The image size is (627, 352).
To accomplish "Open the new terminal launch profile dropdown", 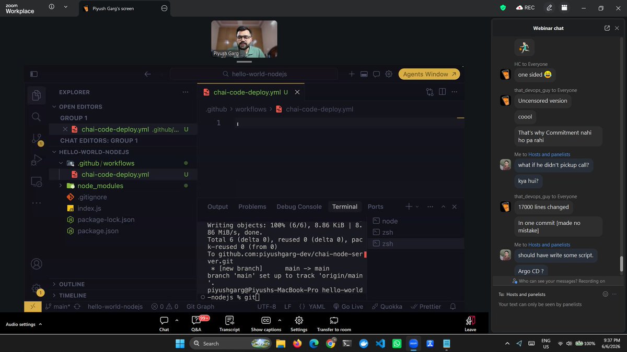I will [x=417, y=207].
